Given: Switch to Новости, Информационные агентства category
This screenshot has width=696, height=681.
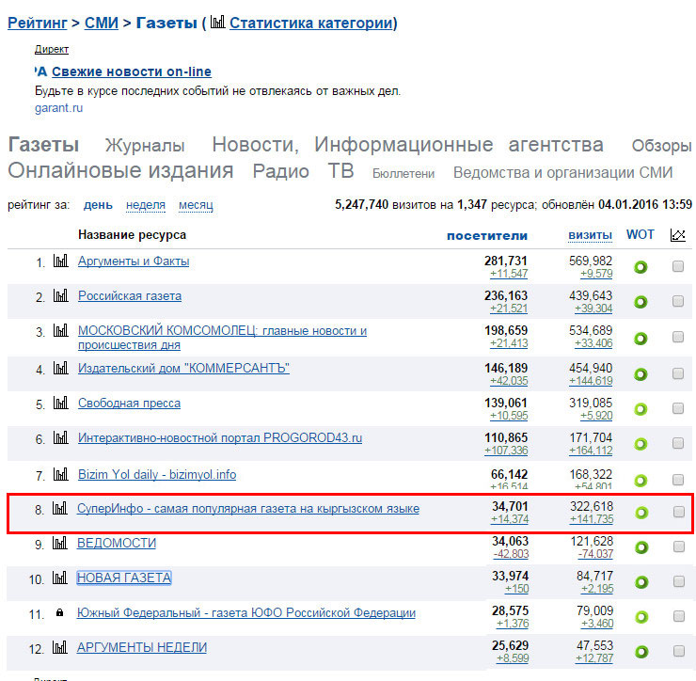Looking at the screenshot, I should [407, 145].
